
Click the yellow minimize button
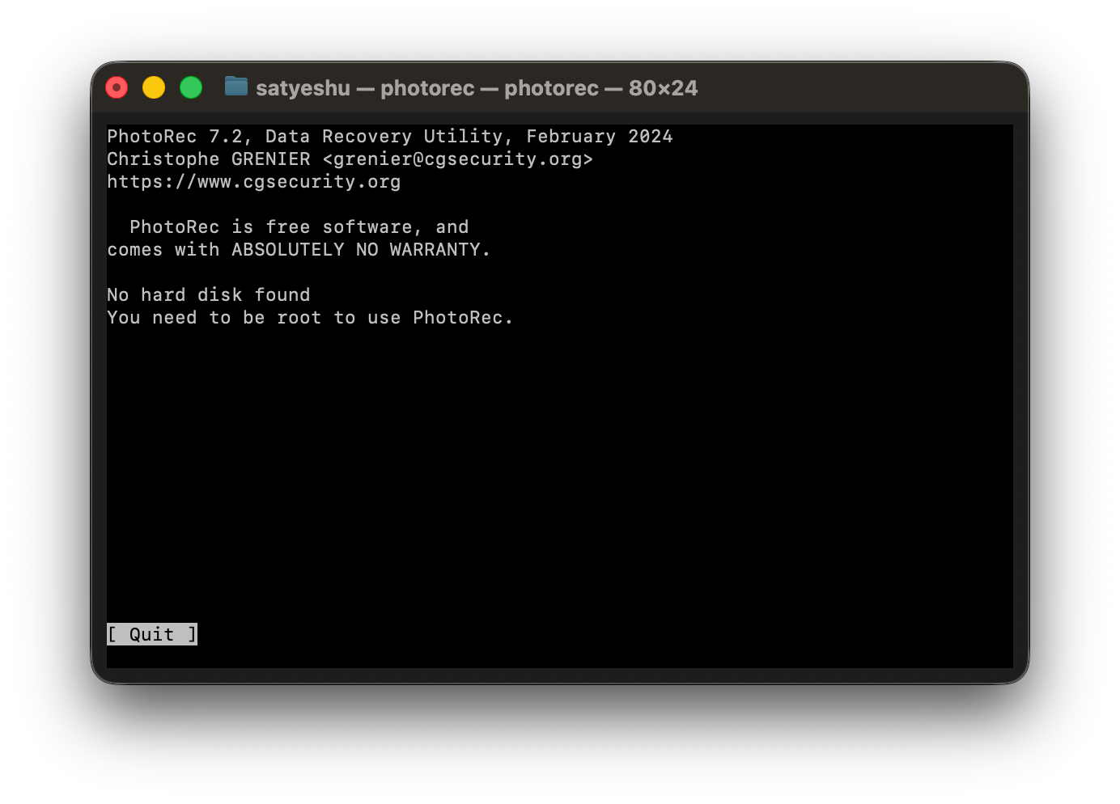coord(154,87)
